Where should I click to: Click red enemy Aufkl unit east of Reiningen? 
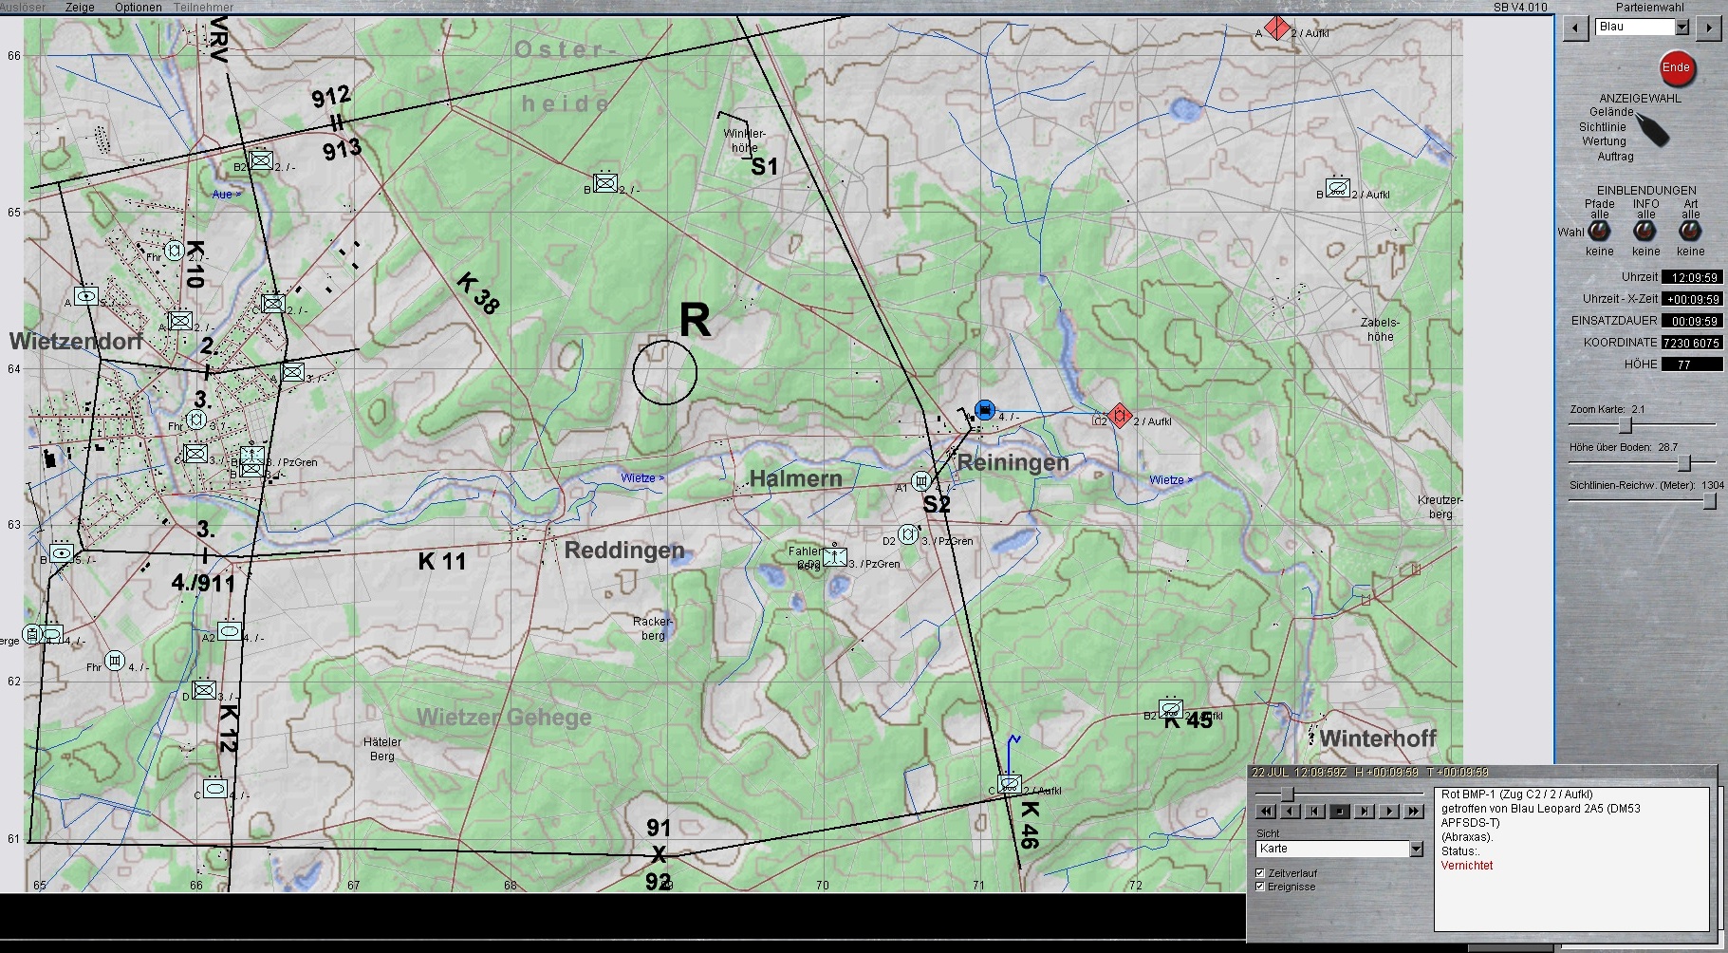1121,416
